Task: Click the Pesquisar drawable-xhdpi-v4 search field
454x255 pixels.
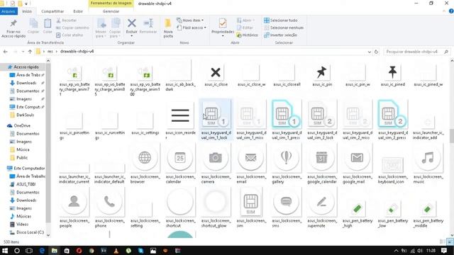Action: [x=417, y=52]
